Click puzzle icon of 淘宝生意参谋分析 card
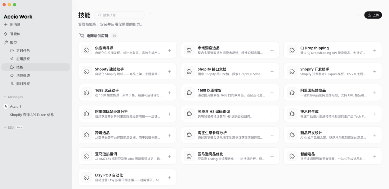389x189 pixels. [x=189, y=135]
